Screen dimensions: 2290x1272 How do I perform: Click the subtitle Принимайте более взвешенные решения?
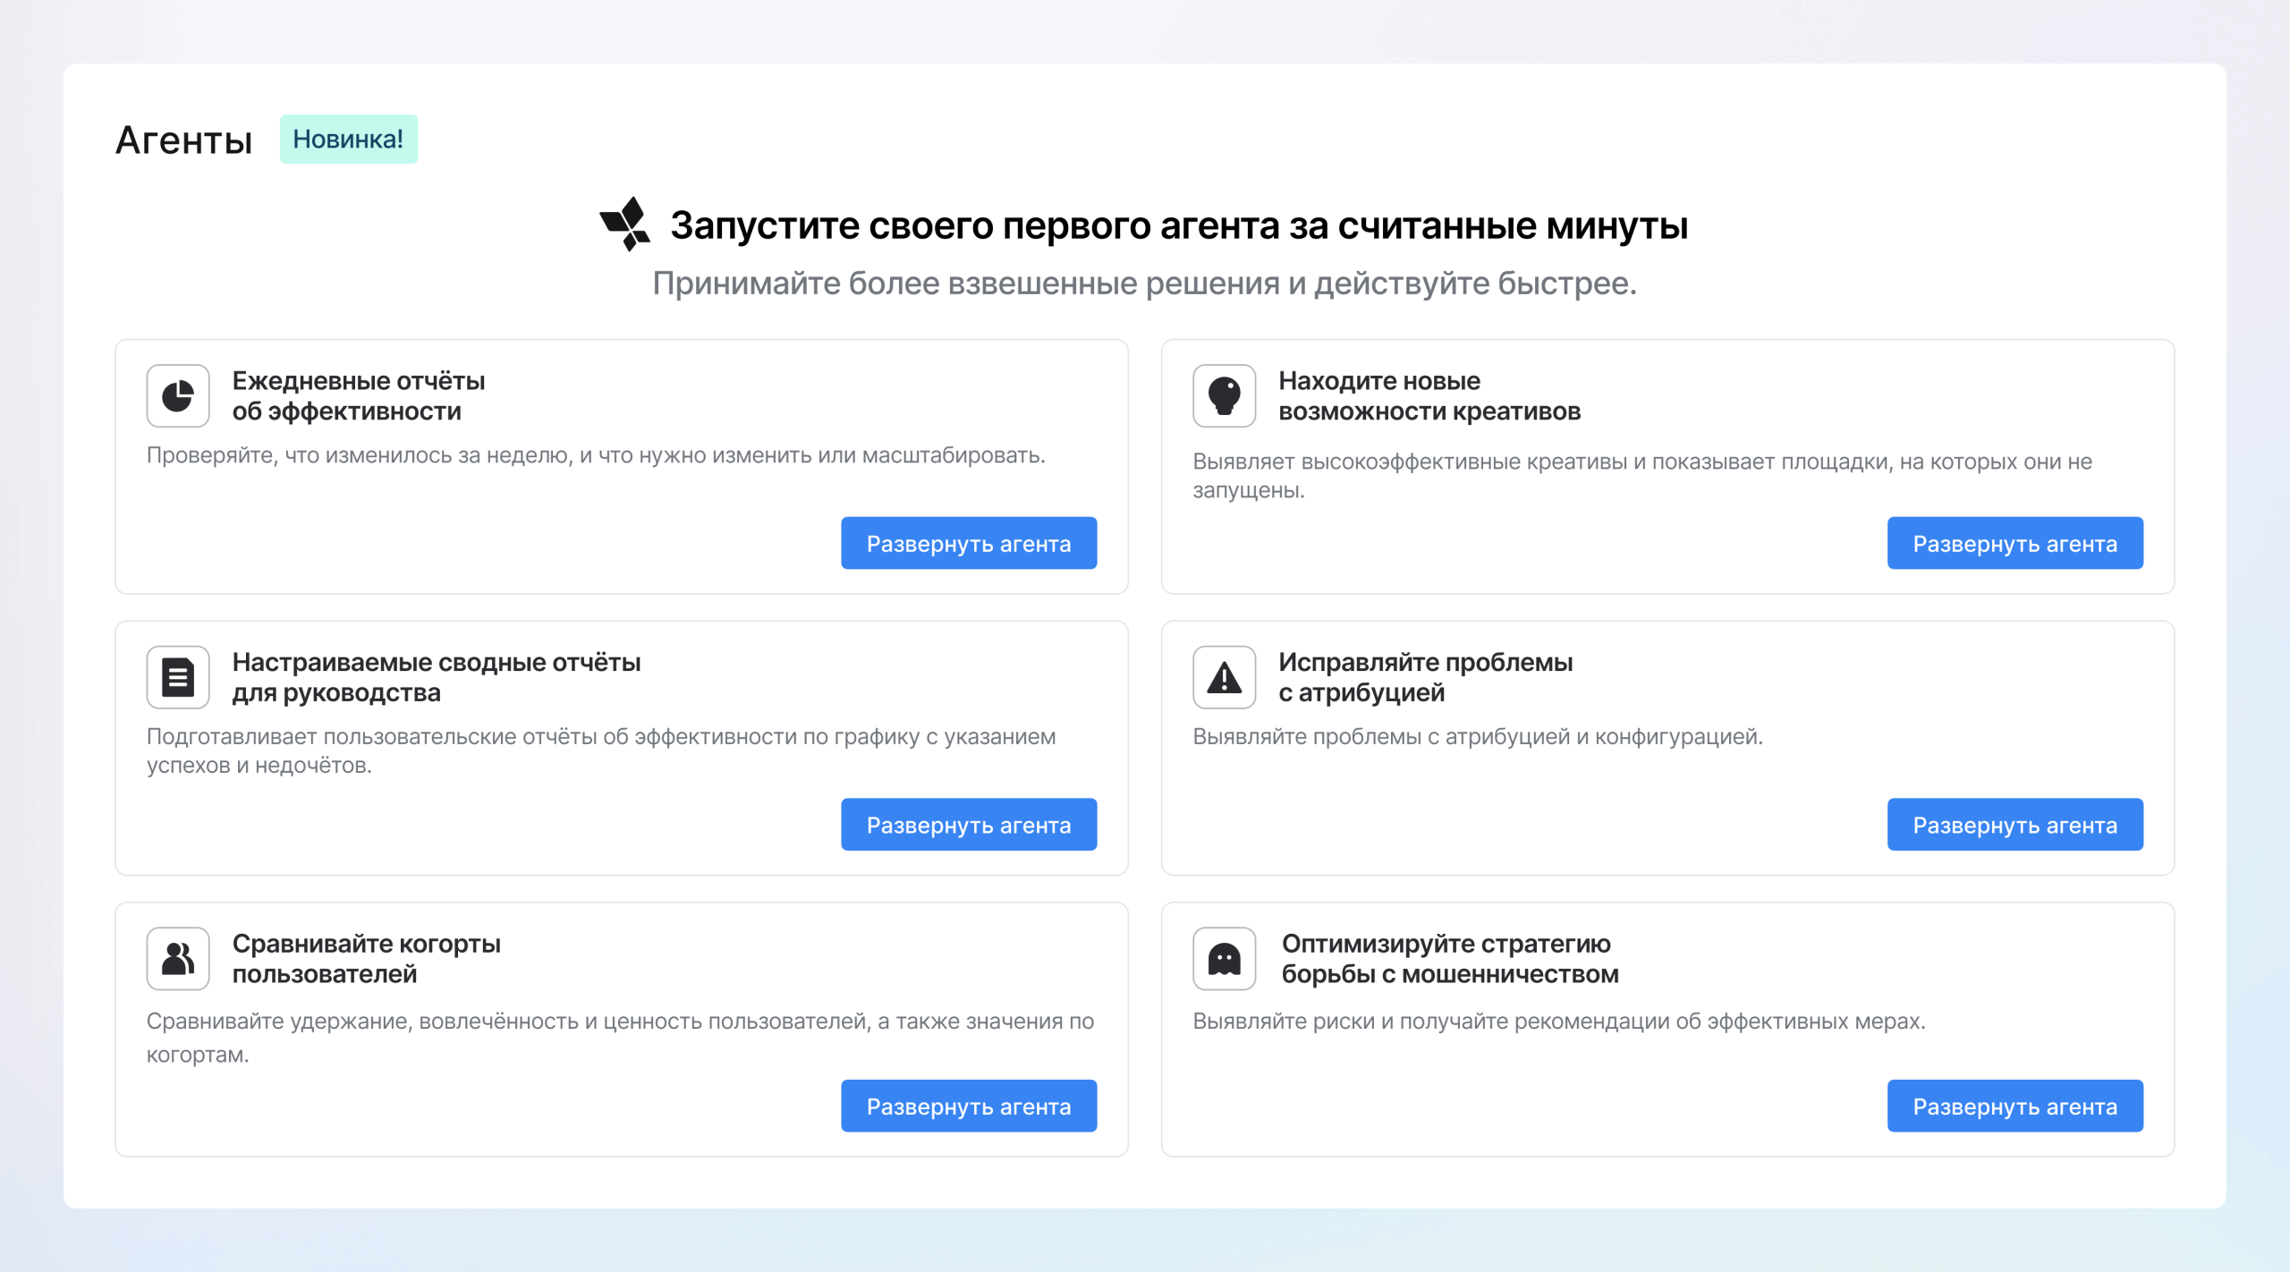[x=1146, y=285]
